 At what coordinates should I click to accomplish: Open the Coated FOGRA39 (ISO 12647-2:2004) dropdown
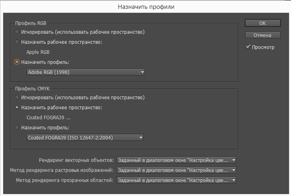coord(85,137)
